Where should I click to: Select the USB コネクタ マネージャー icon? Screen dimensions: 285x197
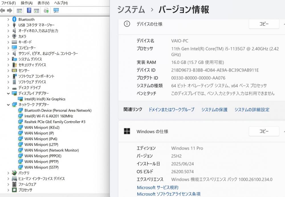[x=14, y=25]
